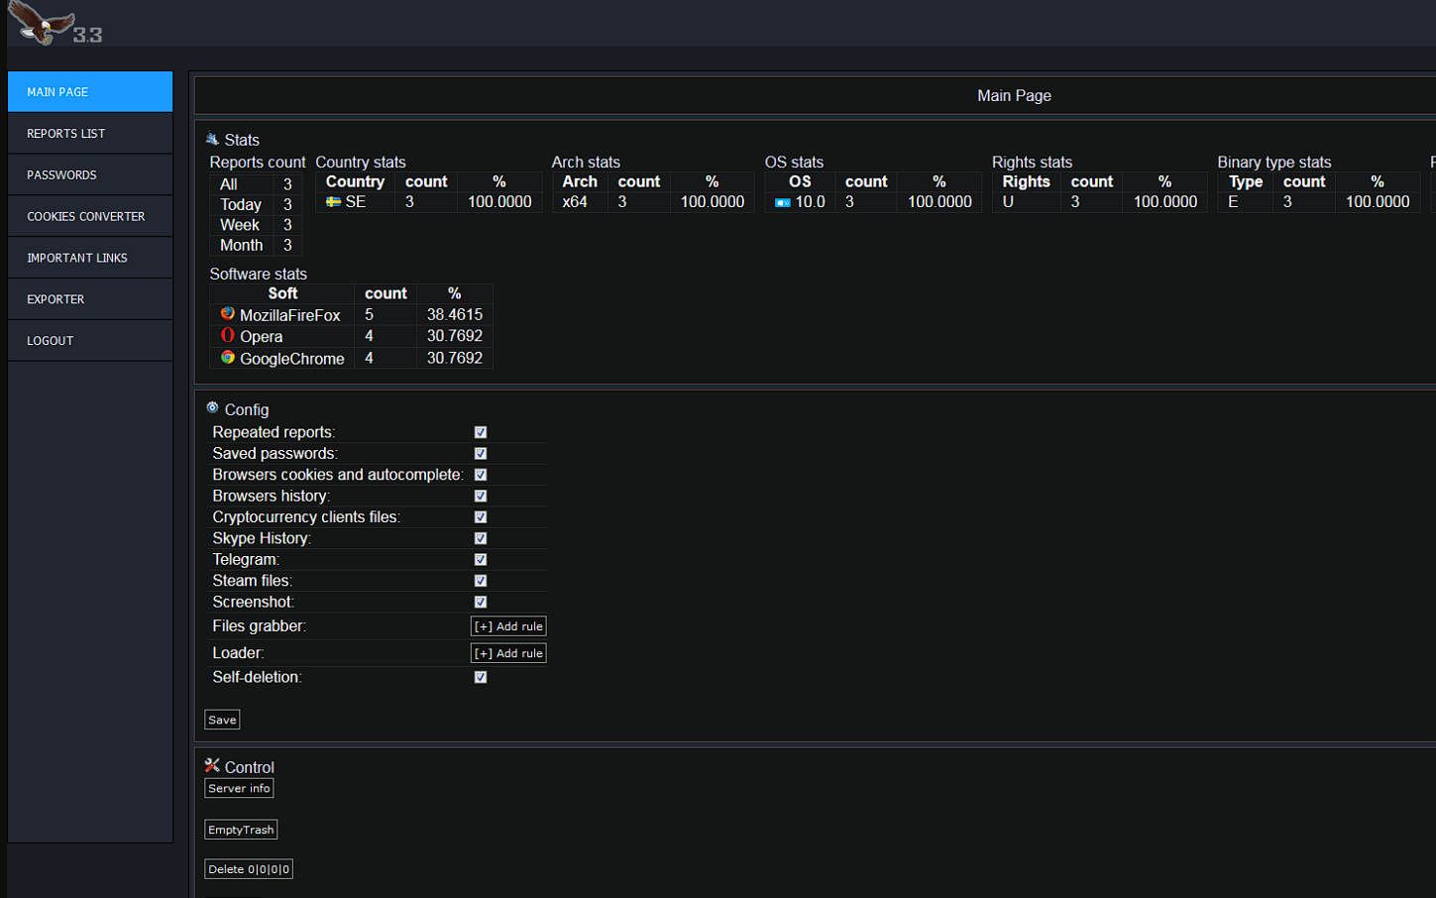Screen dimensions: 1436x898
Task: Add a rule for Loader
Action: point(508,653)
